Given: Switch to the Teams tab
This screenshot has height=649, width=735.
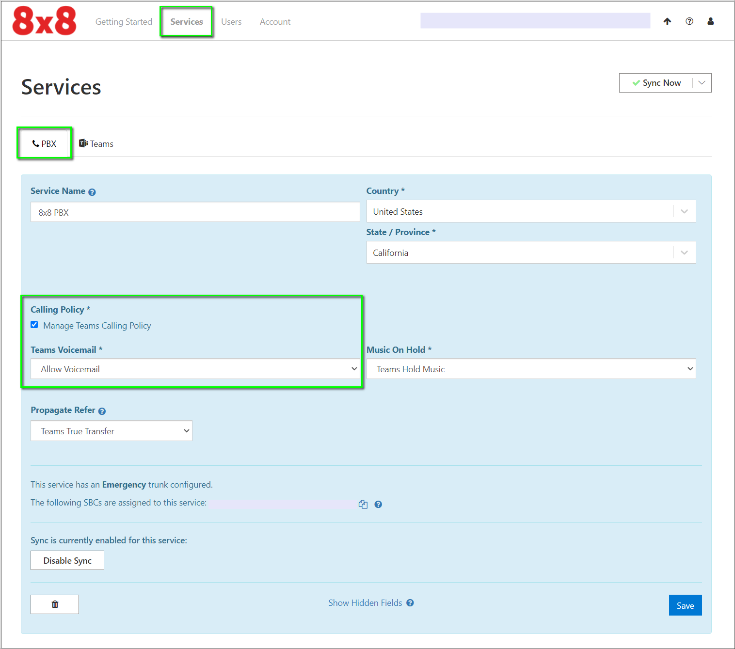Looking at the screenshot, I should click(96, 144).
